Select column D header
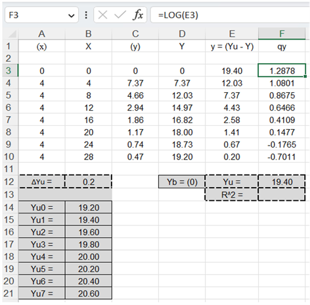310x305 pixels. pyautogui.click(x=182, y=34)
